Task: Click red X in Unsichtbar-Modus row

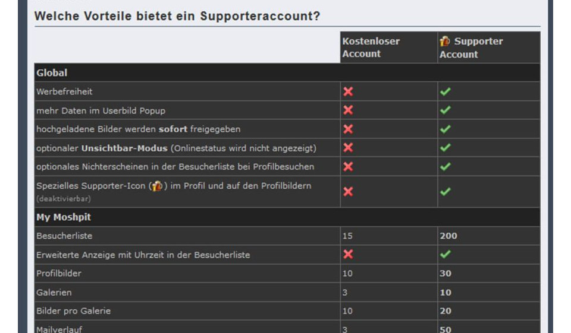Action: point(348,147)
